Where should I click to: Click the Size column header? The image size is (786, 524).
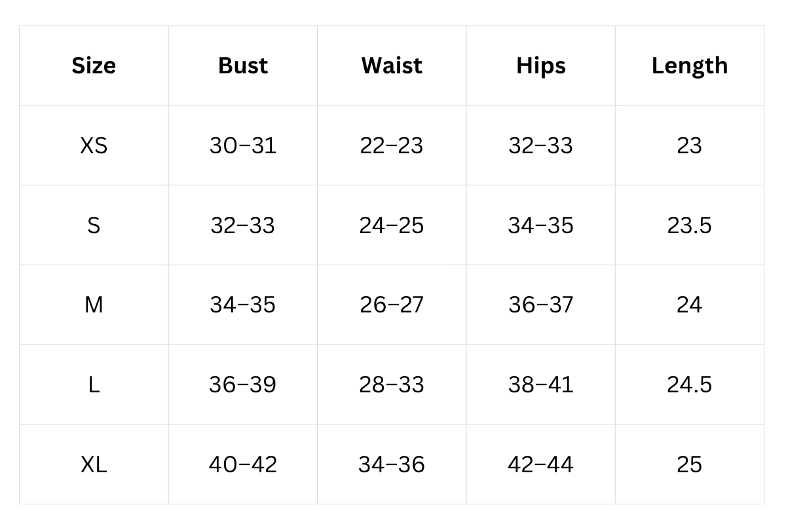click(94, 65)
